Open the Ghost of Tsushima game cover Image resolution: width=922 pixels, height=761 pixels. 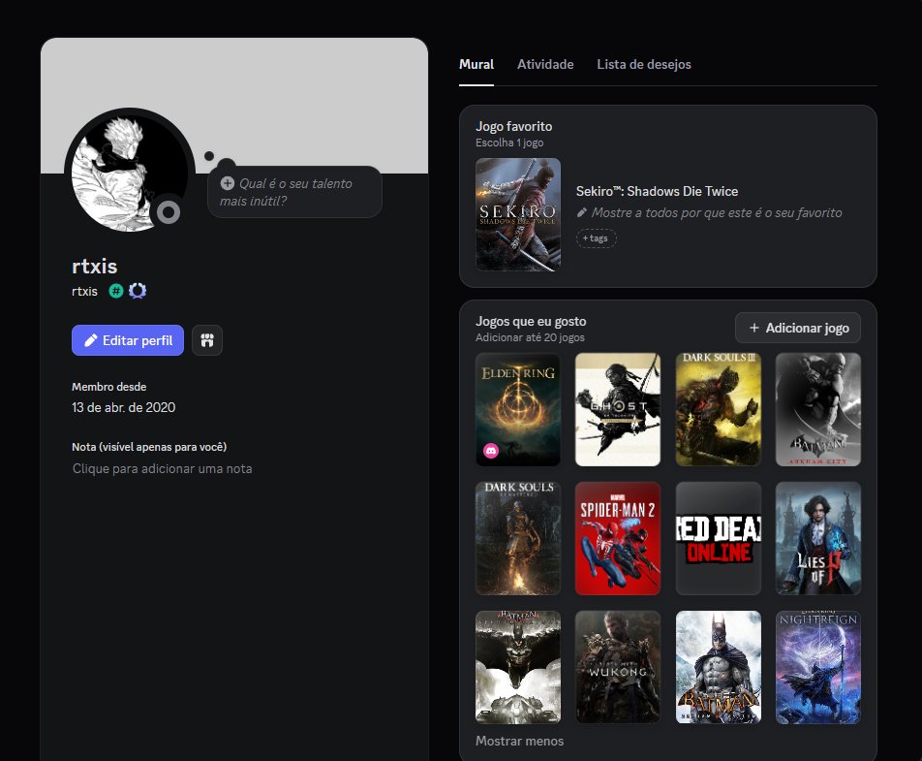(x=618, y=410)
